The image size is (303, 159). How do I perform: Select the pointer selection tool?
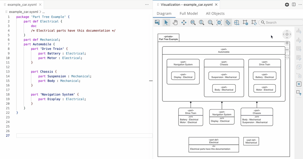click(166, 22)
